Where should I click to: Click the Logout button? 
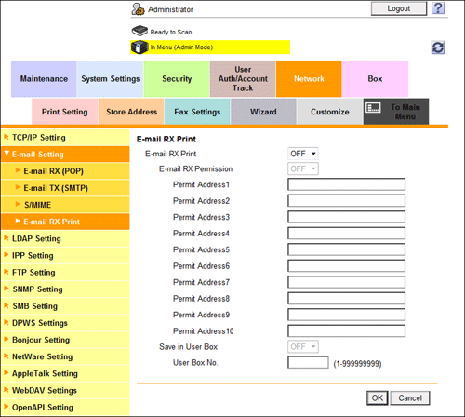coord(399,8)
